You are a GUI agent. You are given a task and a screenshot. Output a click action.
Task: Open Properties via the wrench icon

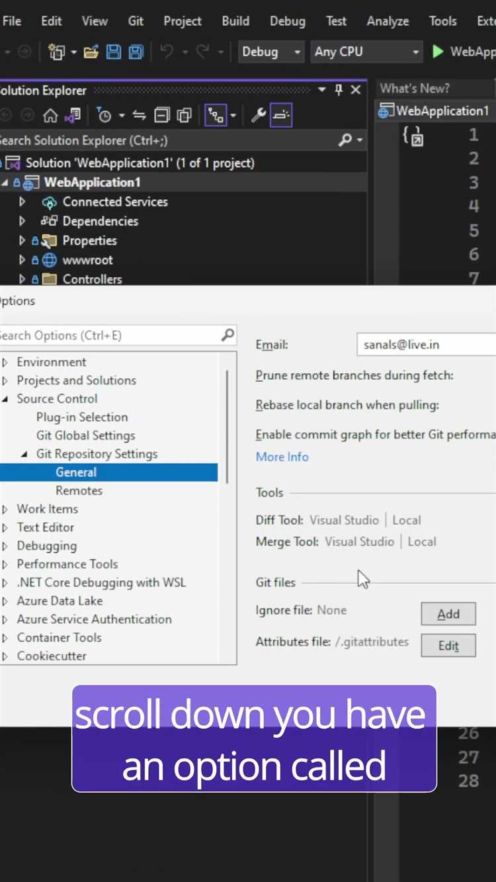tap(259, 116)
